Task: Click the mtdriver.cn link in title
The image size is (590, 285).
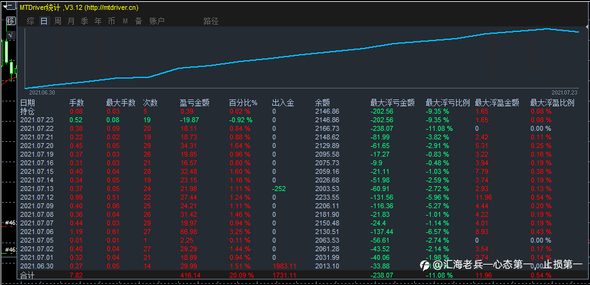Action: click(113, 7)
